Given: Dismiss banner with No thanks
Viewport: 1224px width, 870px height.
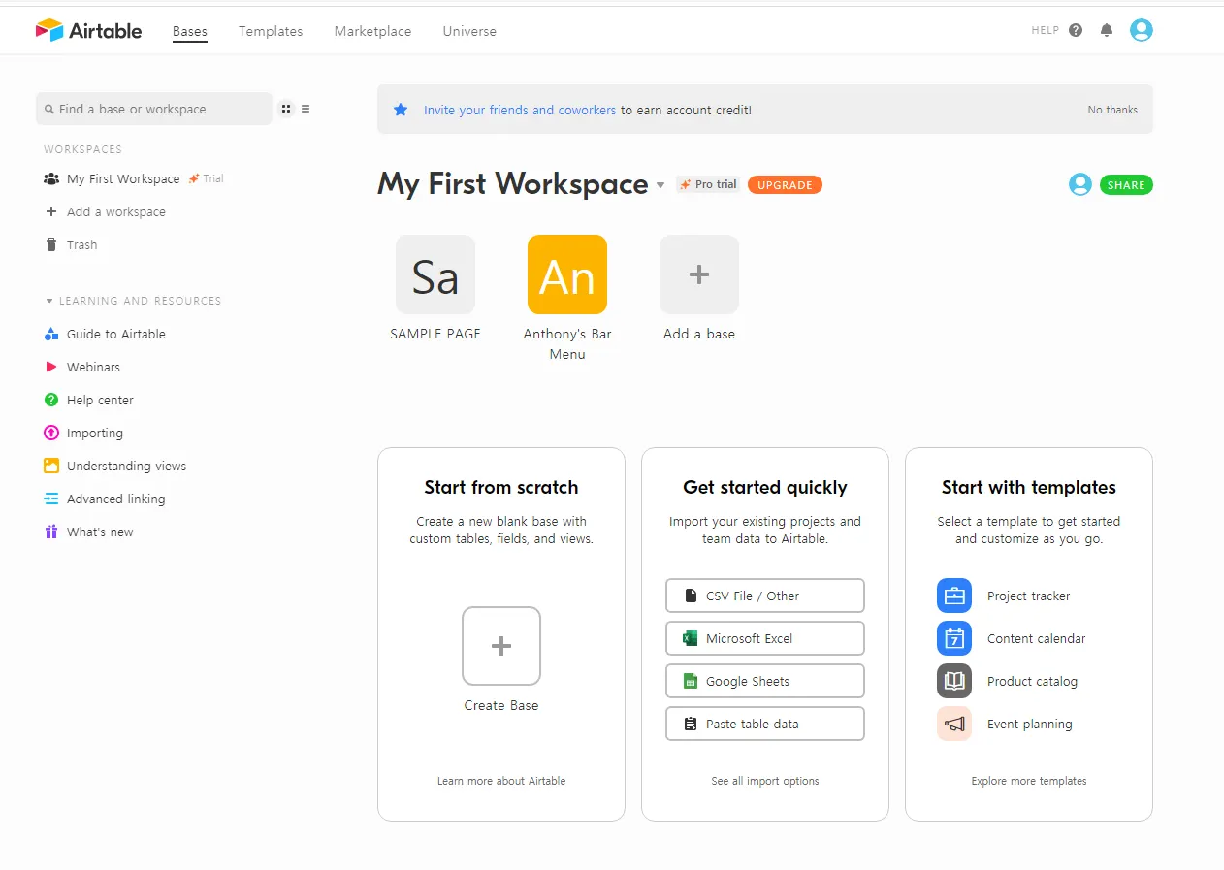Looking at the screenshot, I should tap(1112, 110).
